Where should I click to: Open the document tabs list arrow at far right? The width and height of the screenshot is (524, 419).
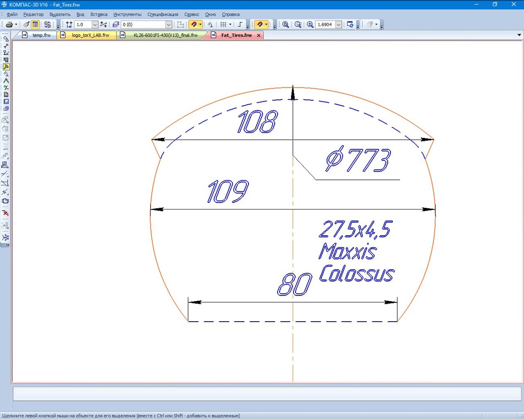coord(519,35)
